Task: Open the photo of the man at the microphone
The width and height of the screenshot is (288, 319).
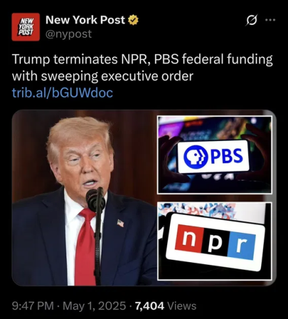Action: point(84,198)
